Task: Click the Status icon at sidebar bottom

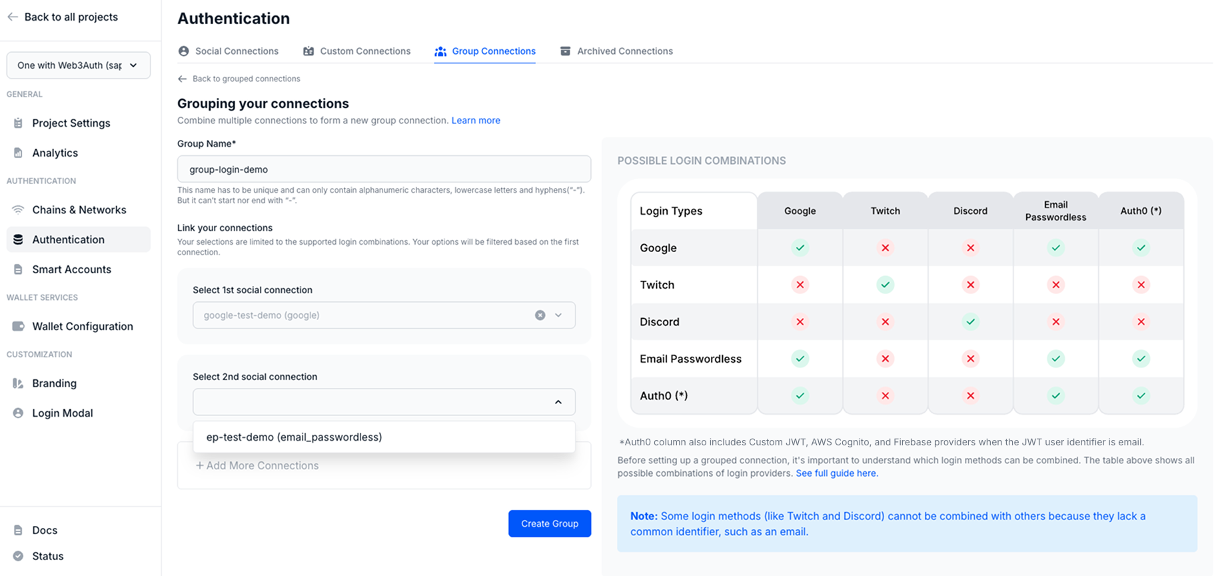Action: click(18, 556)
